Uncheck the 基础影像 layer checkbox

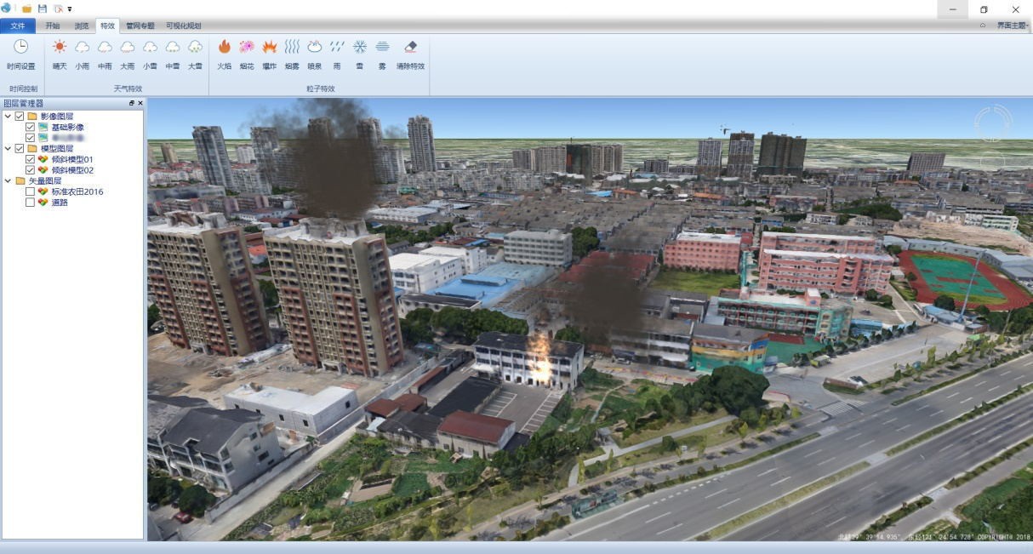[x=31, y=127]
